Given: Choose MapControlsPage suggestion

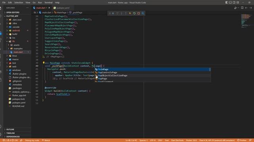Looking at the screenshot, I should pos(153,73).
